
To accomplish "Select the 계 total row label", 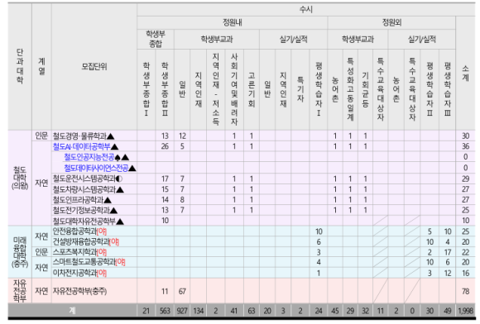I will 72,311.
